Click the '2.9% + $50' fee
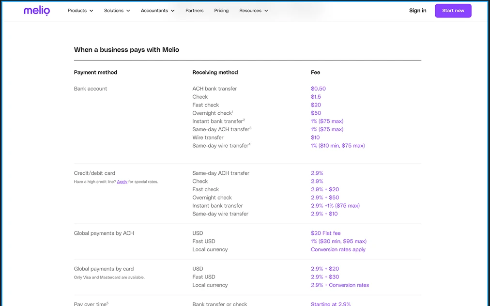 pos(325,197)
